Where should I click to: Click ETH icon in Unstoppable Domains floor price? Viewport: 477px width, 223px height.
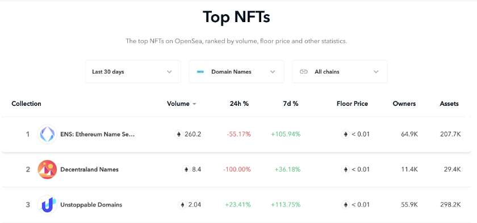pos(345,204)
